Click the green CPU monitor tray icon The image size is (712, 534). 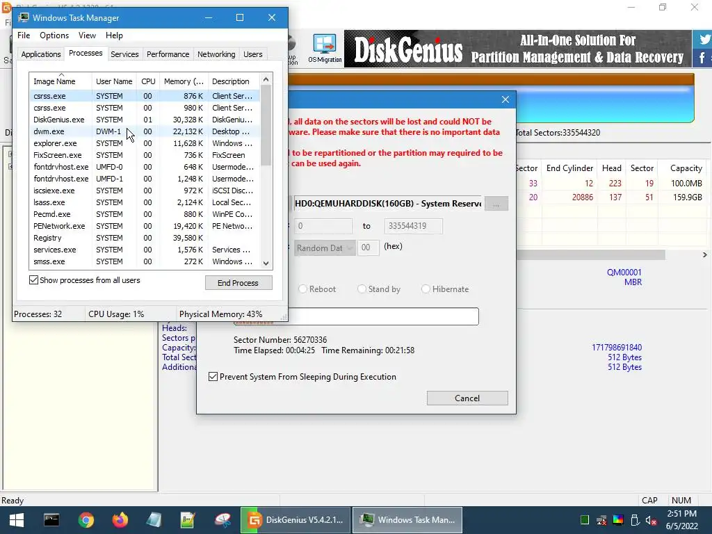584,520
